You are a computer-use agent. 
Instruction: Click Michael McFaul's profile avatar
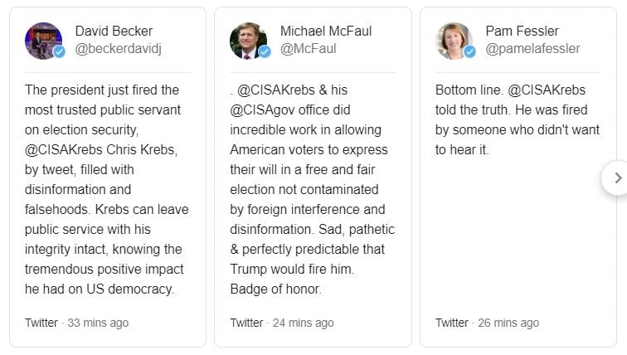249,41
